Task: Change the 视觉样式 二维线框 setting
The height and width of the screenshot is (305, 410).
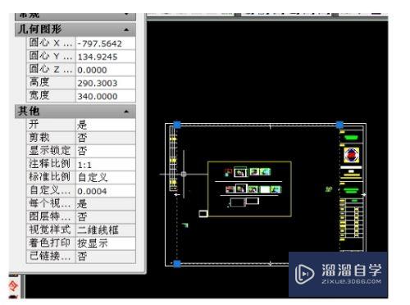Action: click(x=106, y=230)
